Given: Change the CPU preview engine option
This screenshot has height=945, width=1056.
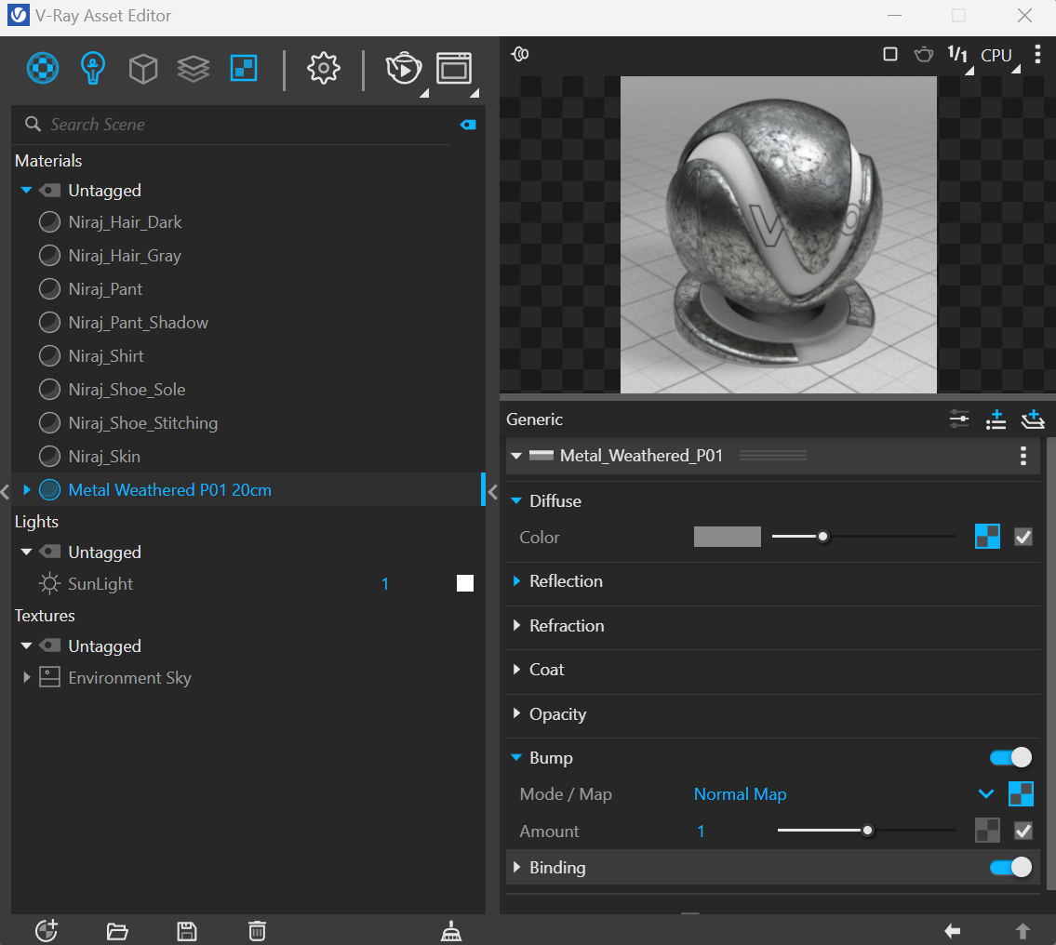Looking at the screenshot, I should (x=996, y=55).
